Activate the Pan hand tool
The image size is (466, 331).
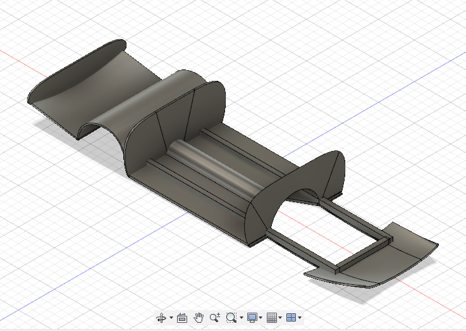(199, 318)
